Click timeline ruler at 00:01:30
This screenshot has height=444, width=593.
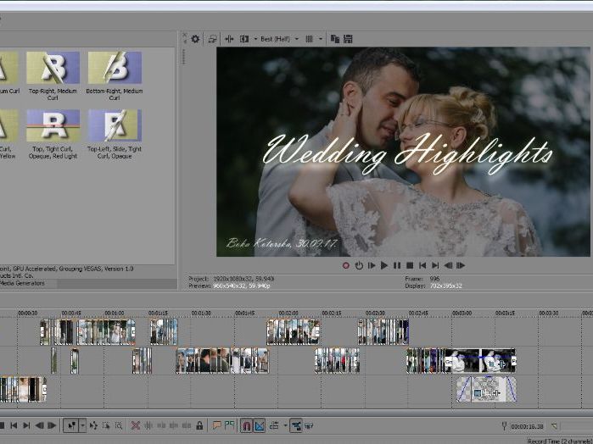coord(201,314)
